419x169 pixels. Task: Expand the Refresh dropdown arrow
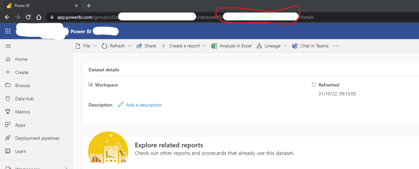(130, 46)
